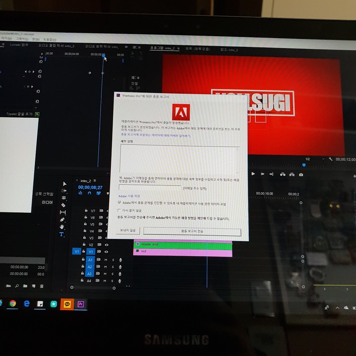The width and height of the screenshot is (356, 356).
Task: Select the Slip tool
Action: [63, 212]
